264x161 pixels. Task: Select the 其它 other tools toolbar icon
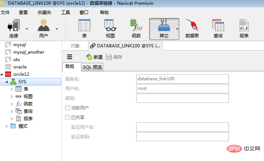[x=164, y=25]
